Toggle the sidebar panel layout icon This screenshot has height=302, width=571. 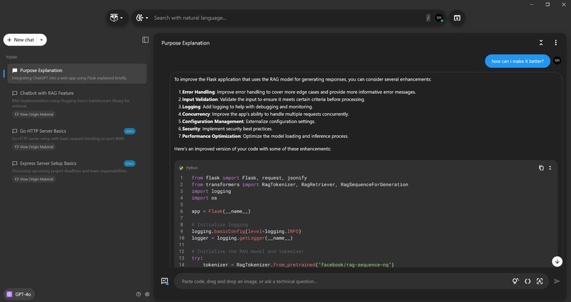click(x=145, y=40)
